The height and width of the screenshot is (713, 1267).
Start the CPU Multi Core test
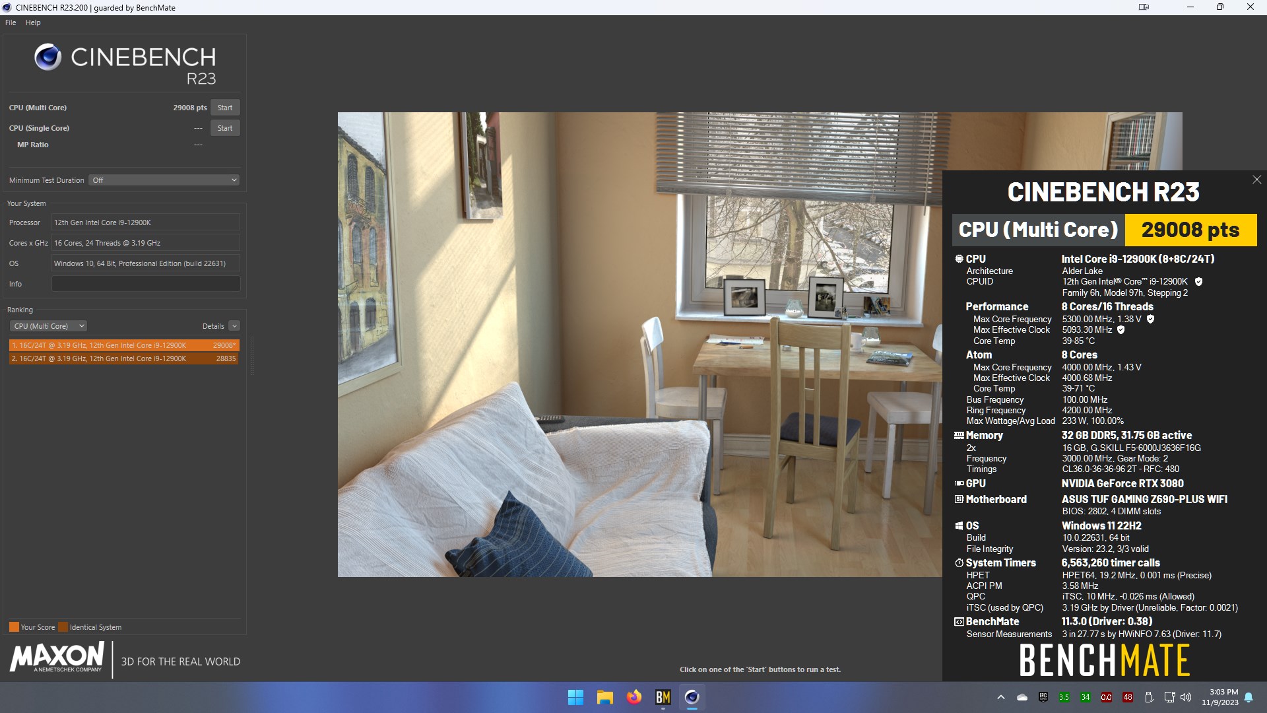pos(225,108)
